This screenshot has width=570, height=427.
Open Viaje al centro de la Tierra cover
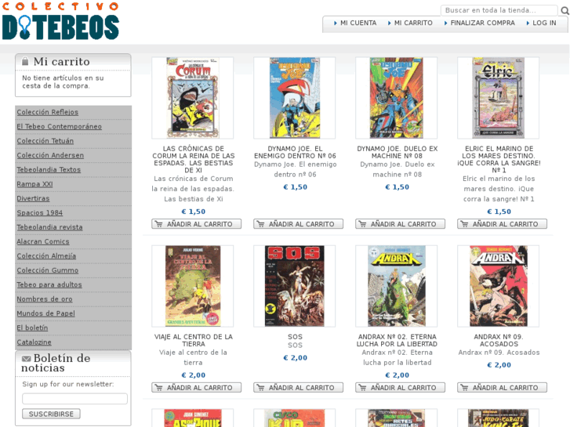[193, 286]
